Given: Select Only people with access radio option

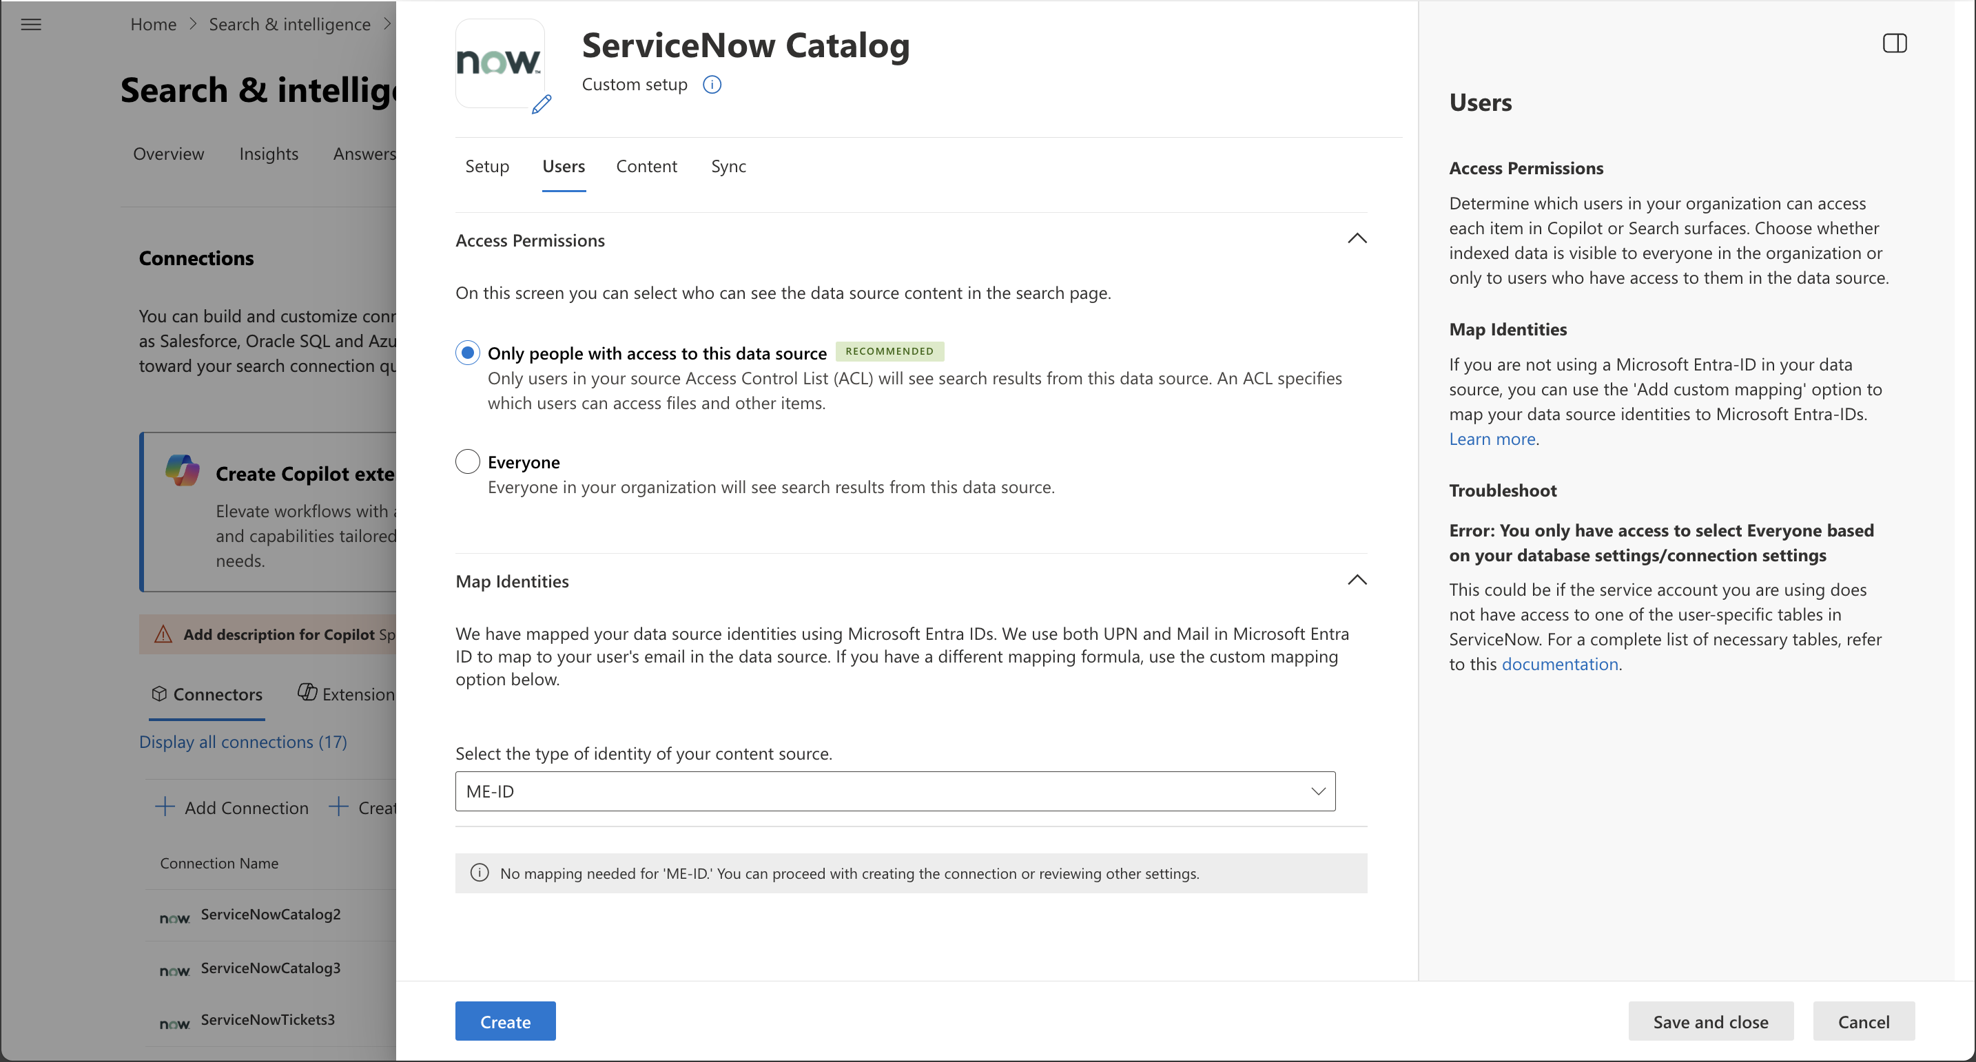Looking at the screenshot, I should click(x=468, y=353).
